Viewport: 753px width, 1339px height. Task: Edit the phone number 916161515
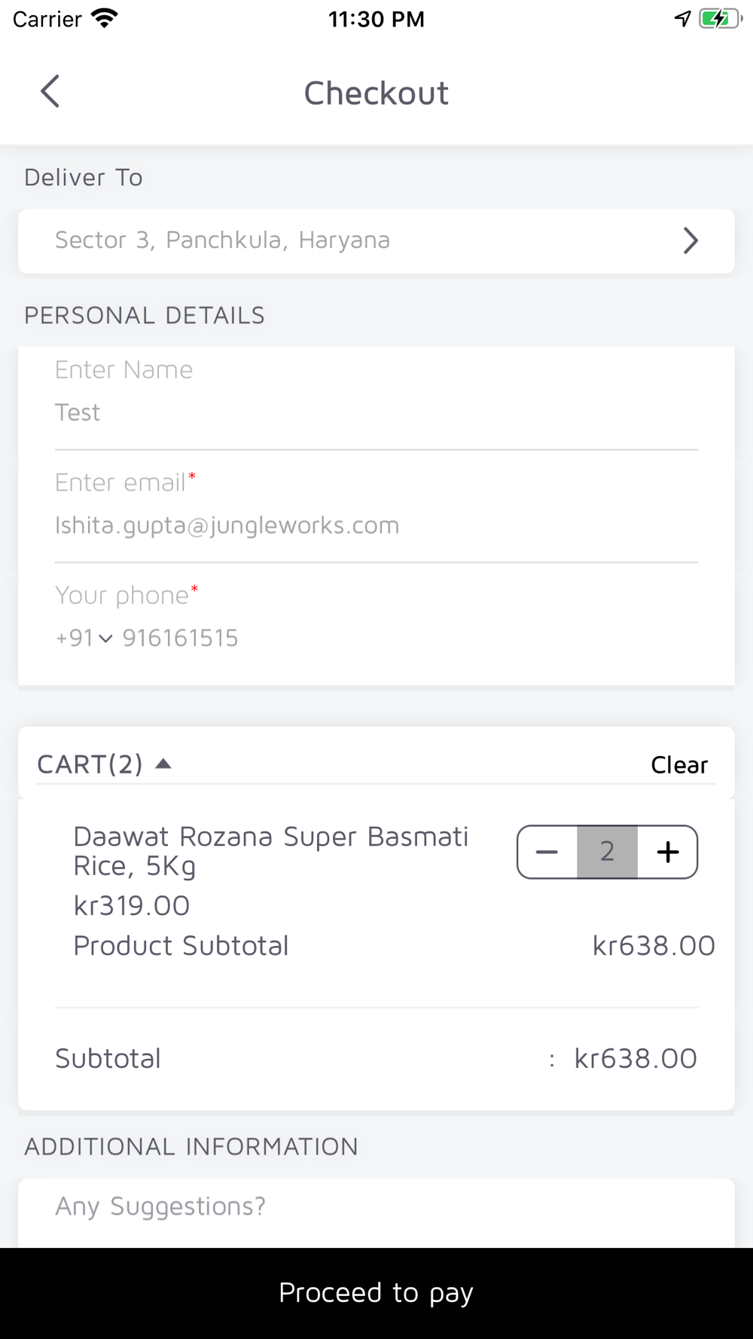181,638
